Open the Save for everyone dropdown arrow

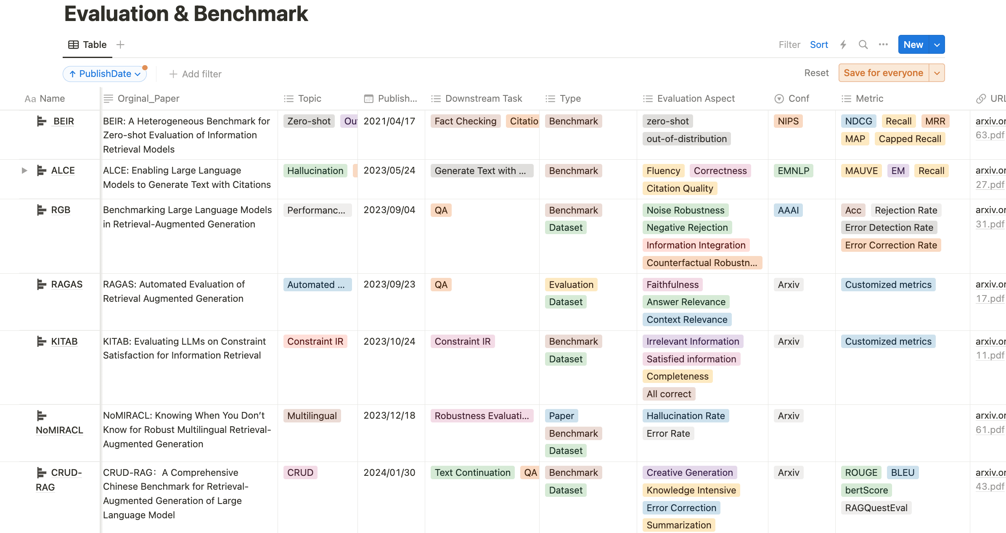937,73
